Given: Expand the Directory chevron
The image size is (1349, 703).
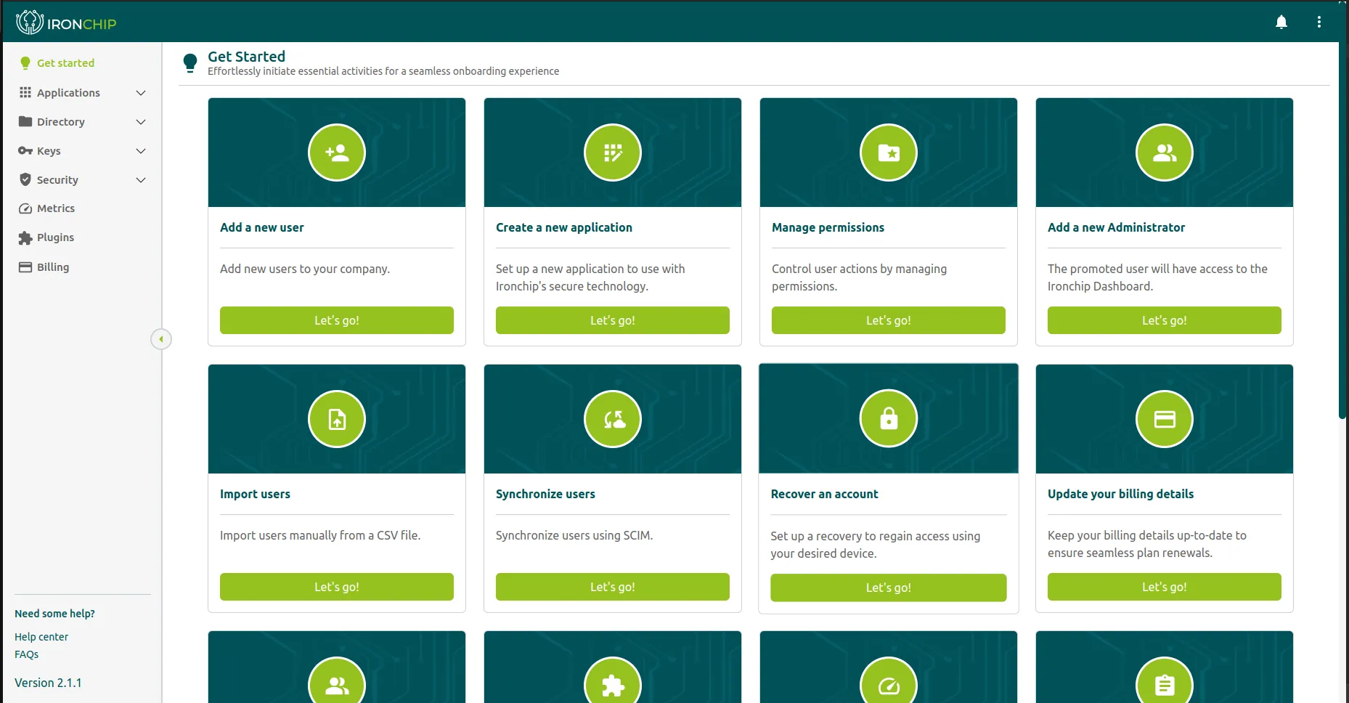Looking at the screenshot, I should 141,122.
